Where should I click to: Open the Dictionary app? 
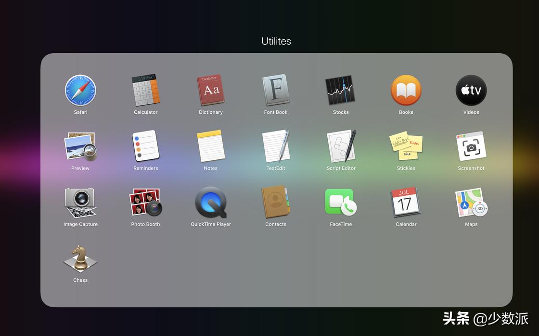coord(211,90)
